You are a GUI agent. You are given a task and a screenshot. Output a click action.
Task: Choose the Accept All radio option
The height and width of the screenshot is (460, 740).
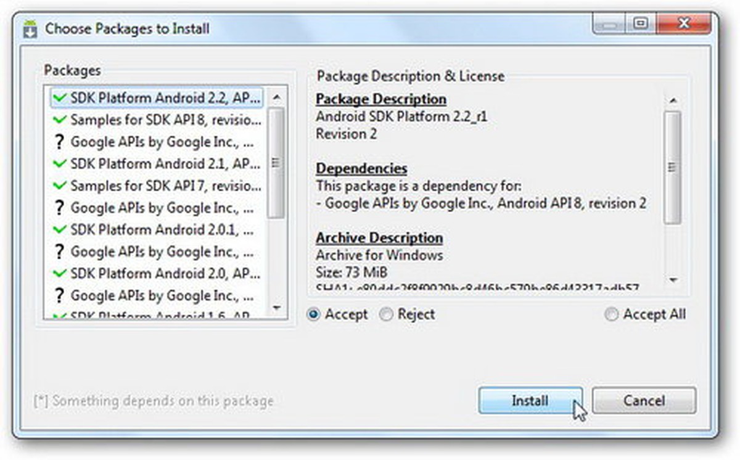coord(611,314)
